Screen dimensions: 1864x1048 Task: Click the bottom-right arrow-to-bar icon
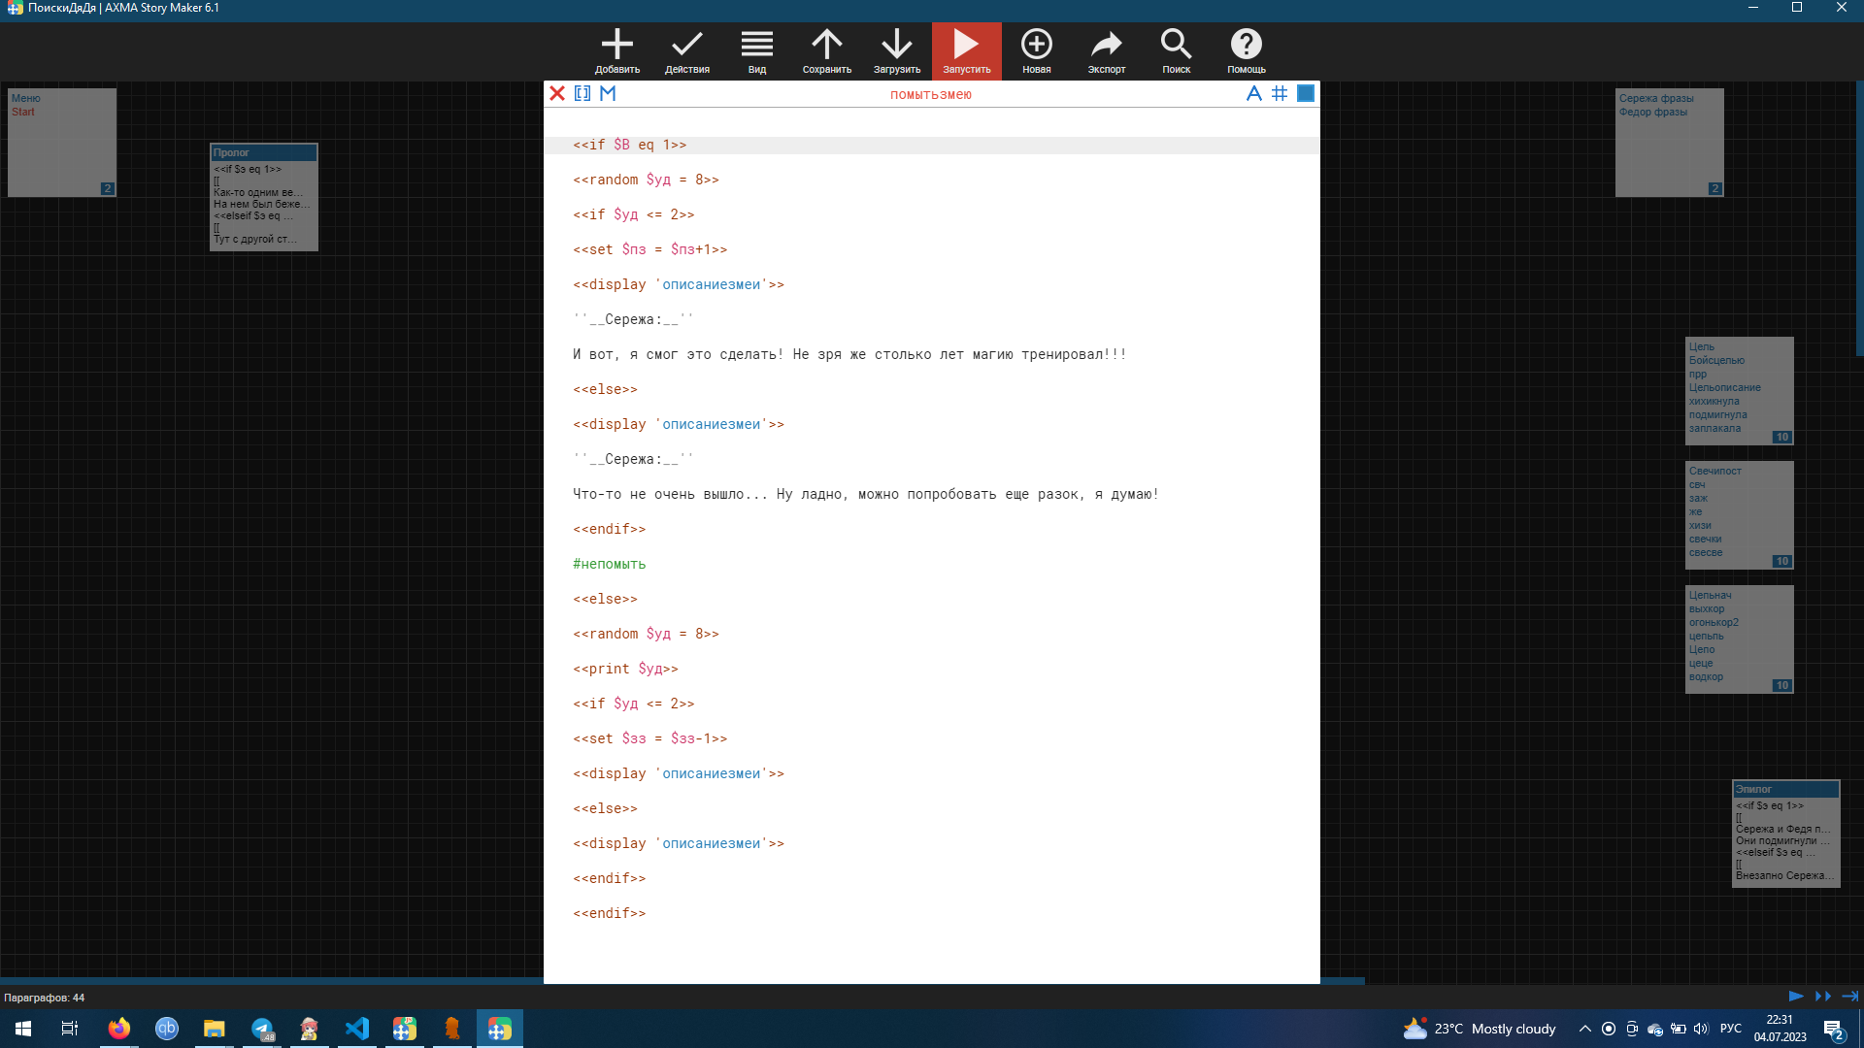[x=1849, y=996]
